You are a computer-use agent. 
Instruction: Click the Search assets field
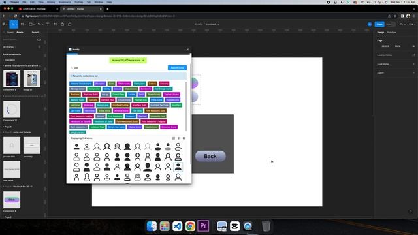click(19, 40)
